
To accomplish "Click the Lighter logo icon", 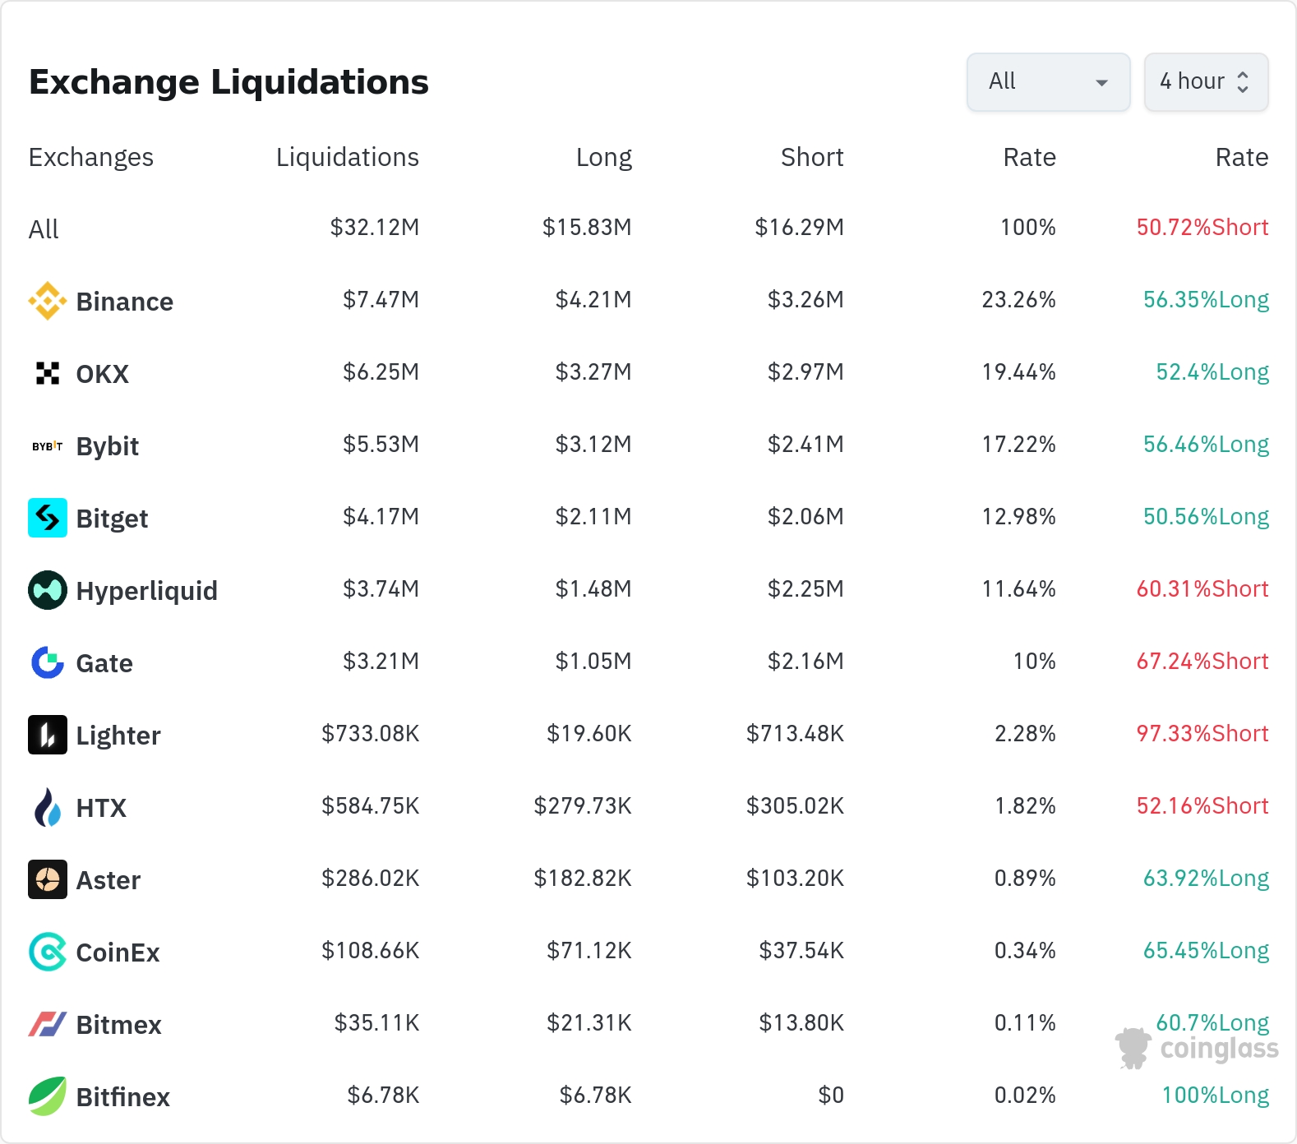I will [48, 735].
